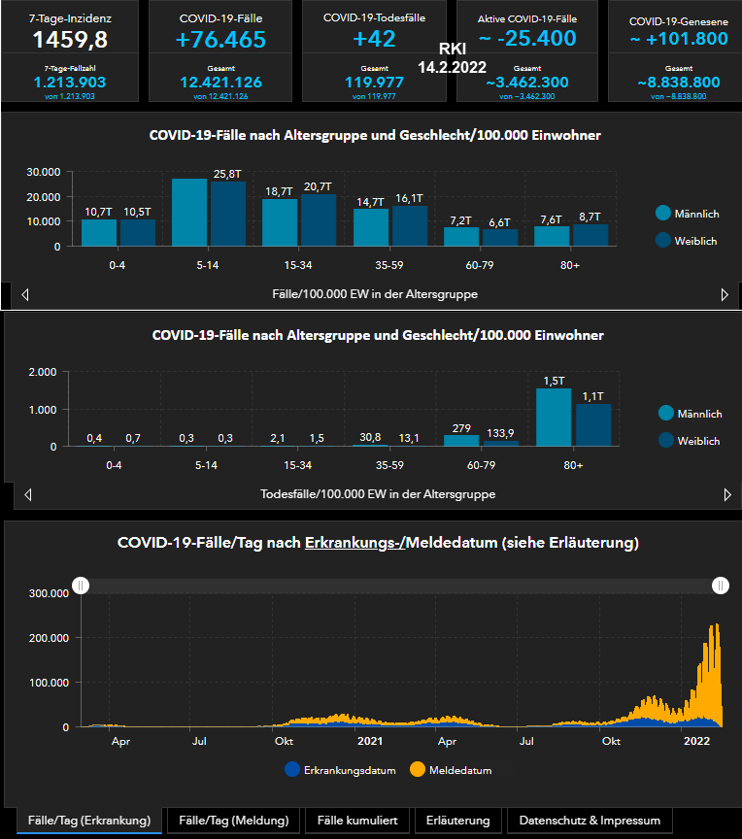The image size is (742, 839).
Task: Click left handle of time range slider
Action: [x=82, y=586]
